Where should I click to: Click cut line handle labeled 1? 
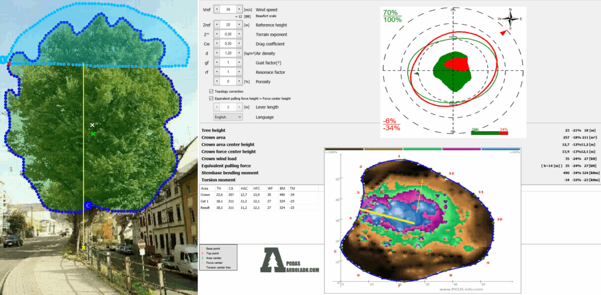[4, 60]
